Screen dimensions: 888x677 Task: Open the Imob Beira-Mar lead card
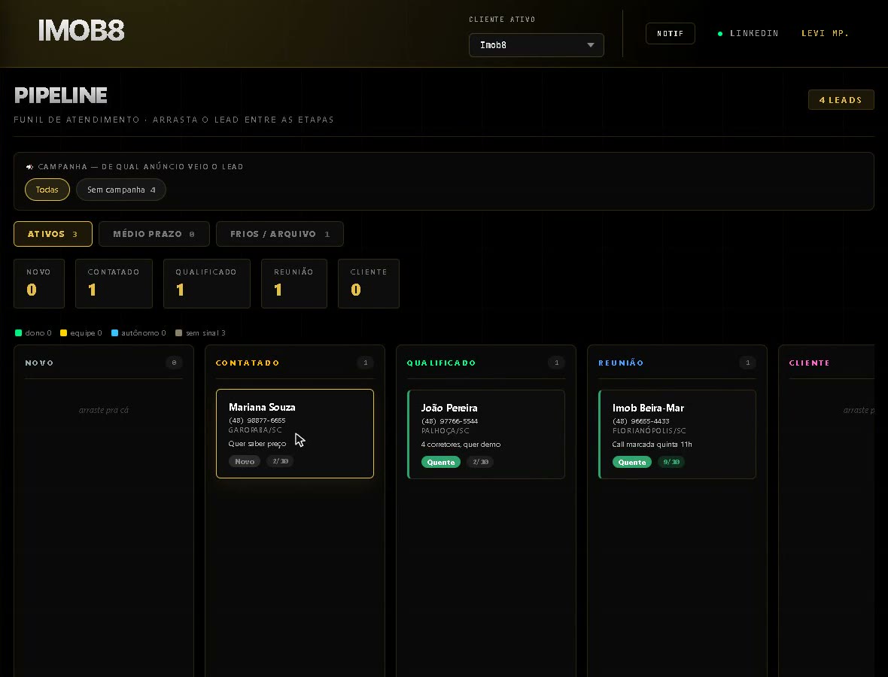677,434
